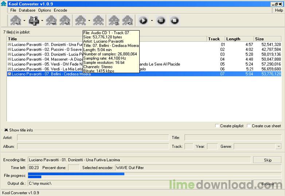Click length value 5:24
Screen dimensions: 285x196
tap(249, 64)
